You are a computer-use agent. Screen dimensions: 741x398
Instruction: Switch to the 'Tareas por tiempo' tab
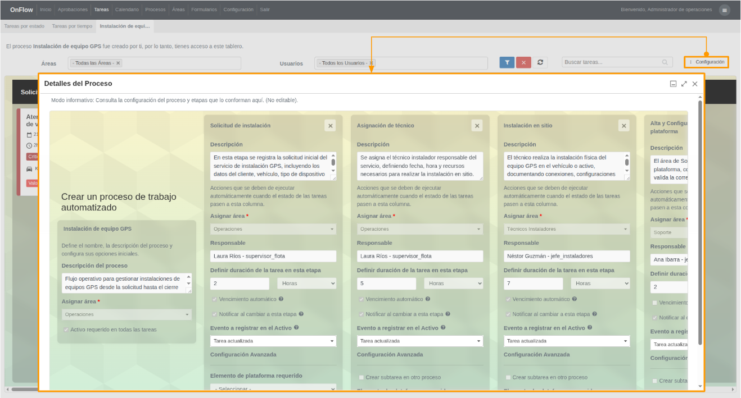click(x=72, y=26)
